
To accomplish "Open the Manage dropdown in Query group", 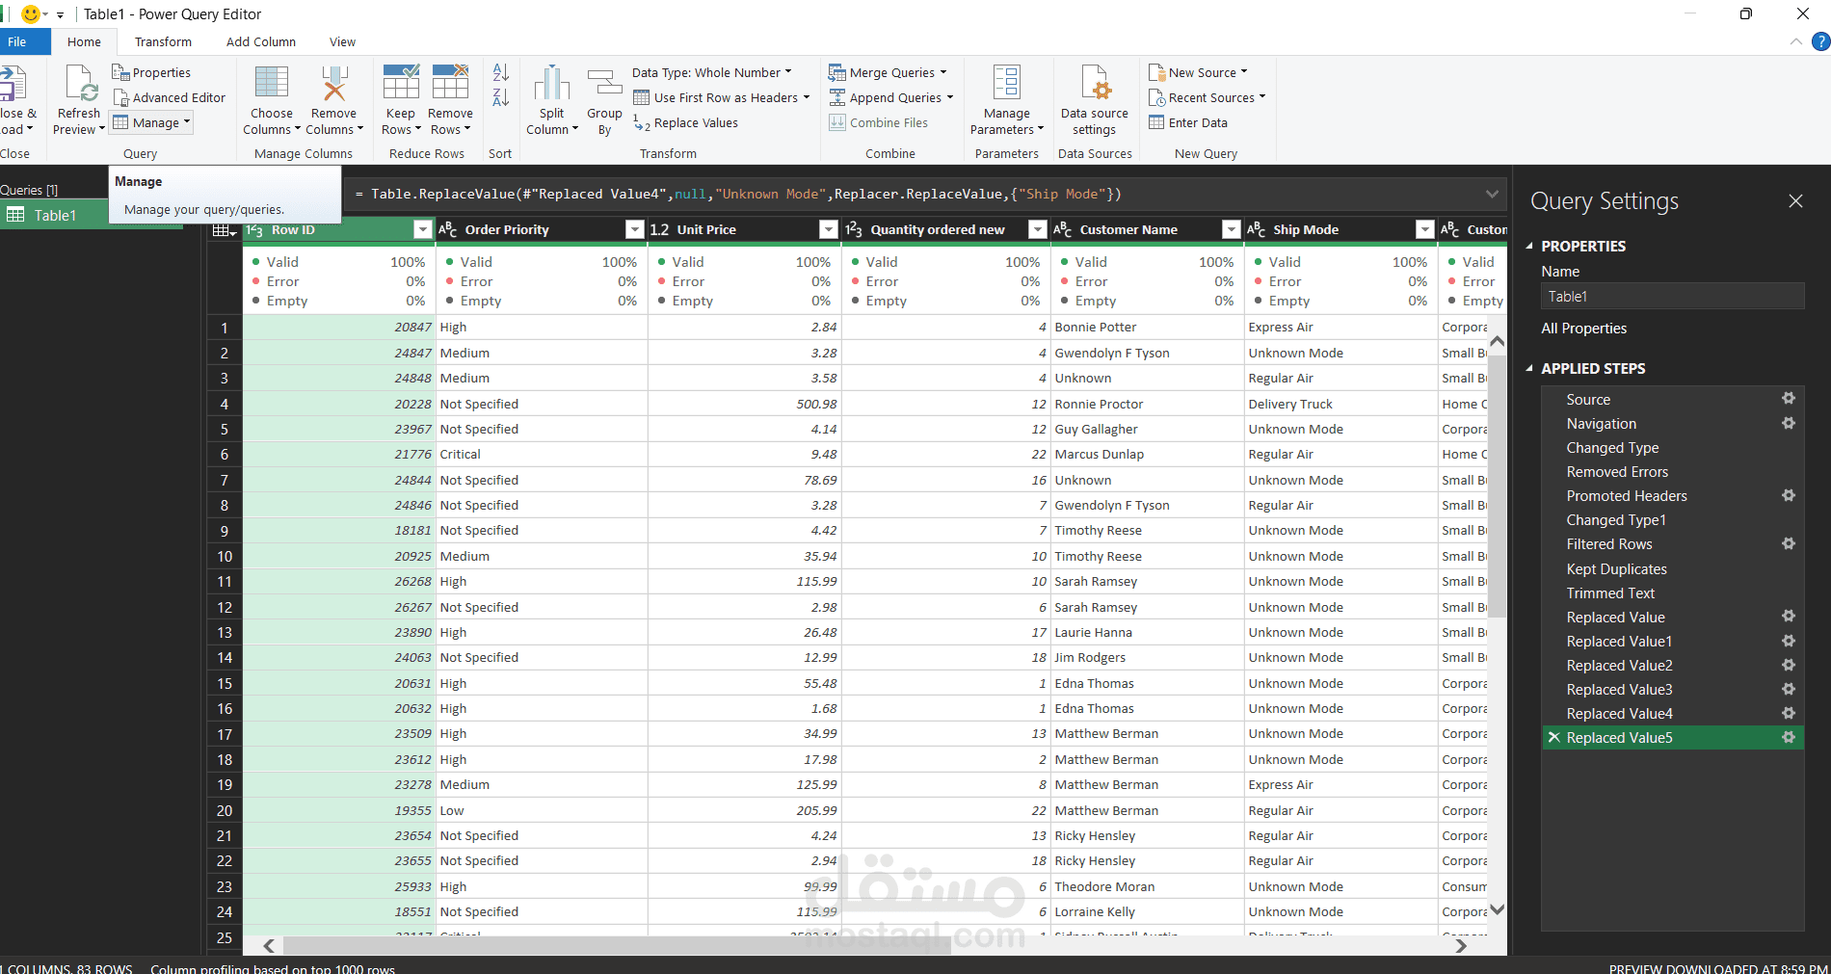I will [x=152, y=122].
